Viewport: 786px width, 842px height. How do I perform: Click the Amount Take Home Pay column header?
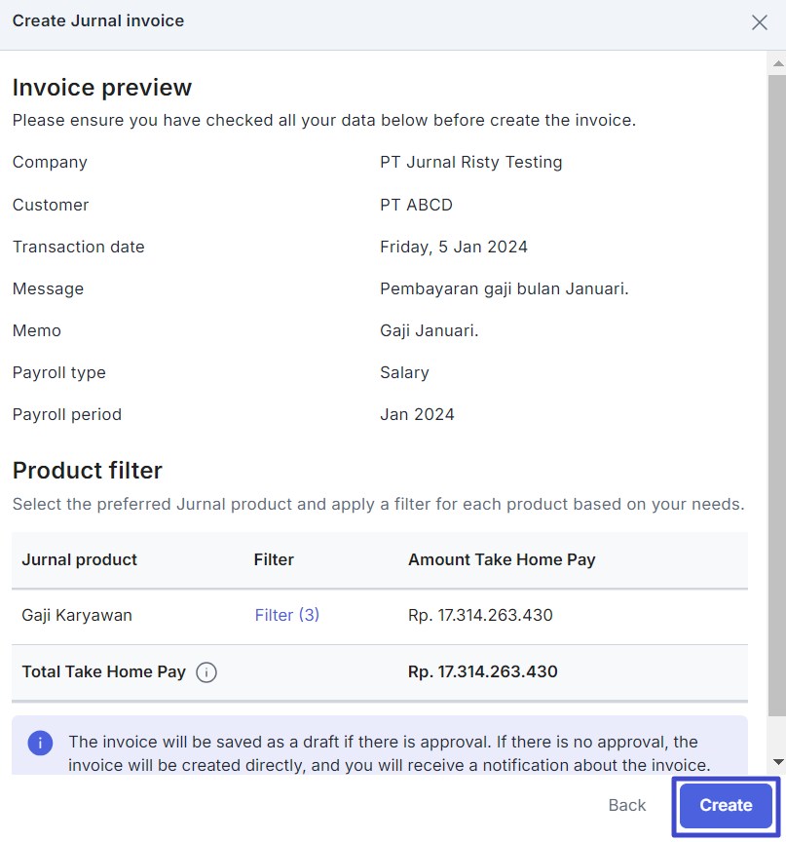click(502, 559)
